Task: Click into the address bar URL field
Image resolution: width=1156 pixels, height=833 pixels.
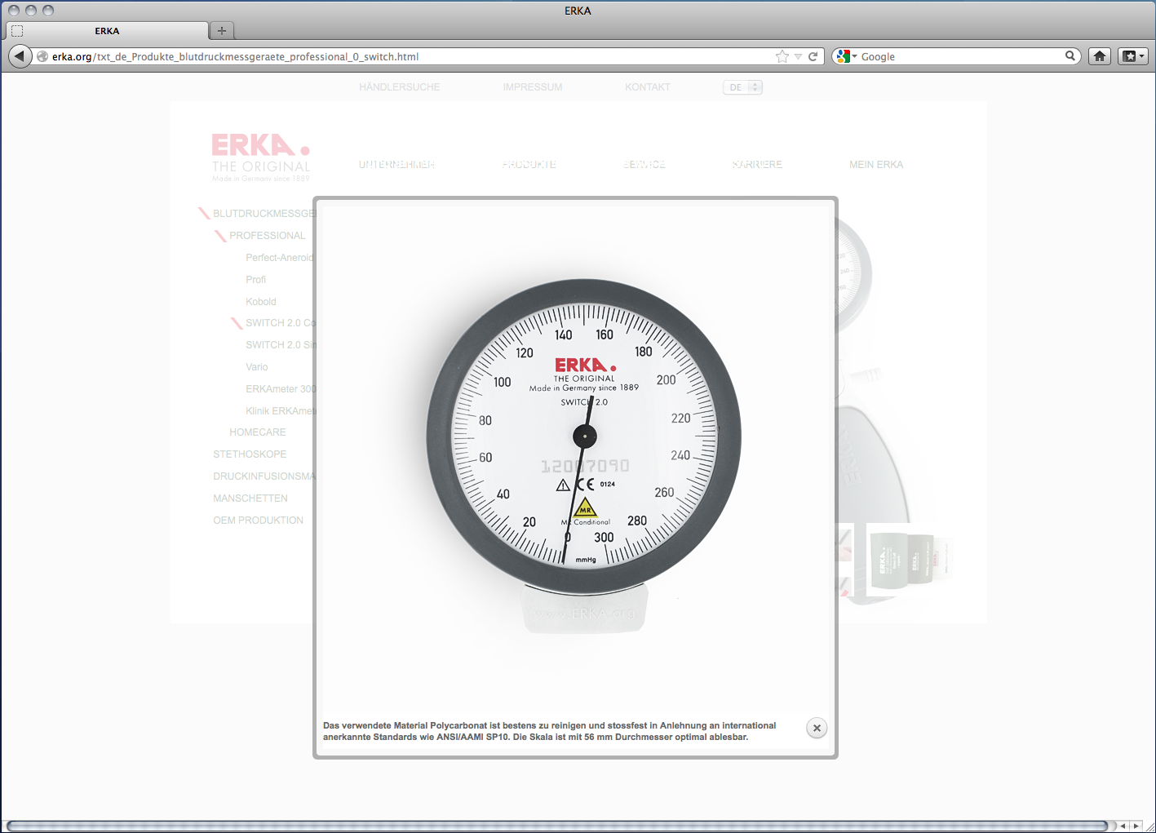Action: (408, 56)
